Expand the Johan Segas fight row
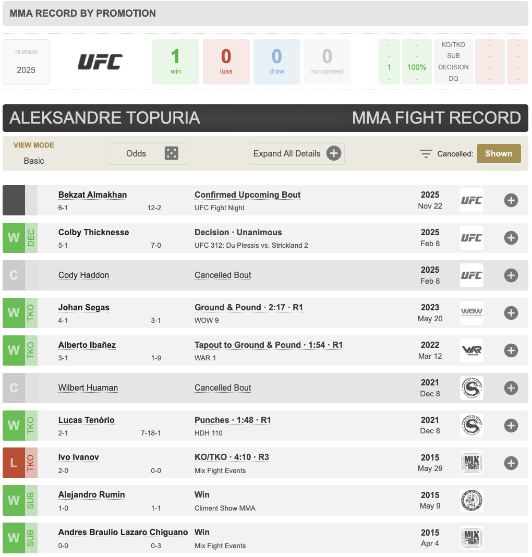The width and height of the screenshot is (532, 557). (x=511, y=313)
